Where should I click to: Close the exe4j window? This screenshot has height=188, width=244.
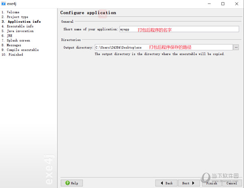237,4
